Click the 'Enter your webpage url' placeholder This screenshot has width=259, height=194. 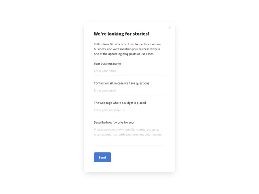pyautogui.click(x=110, y=110)
